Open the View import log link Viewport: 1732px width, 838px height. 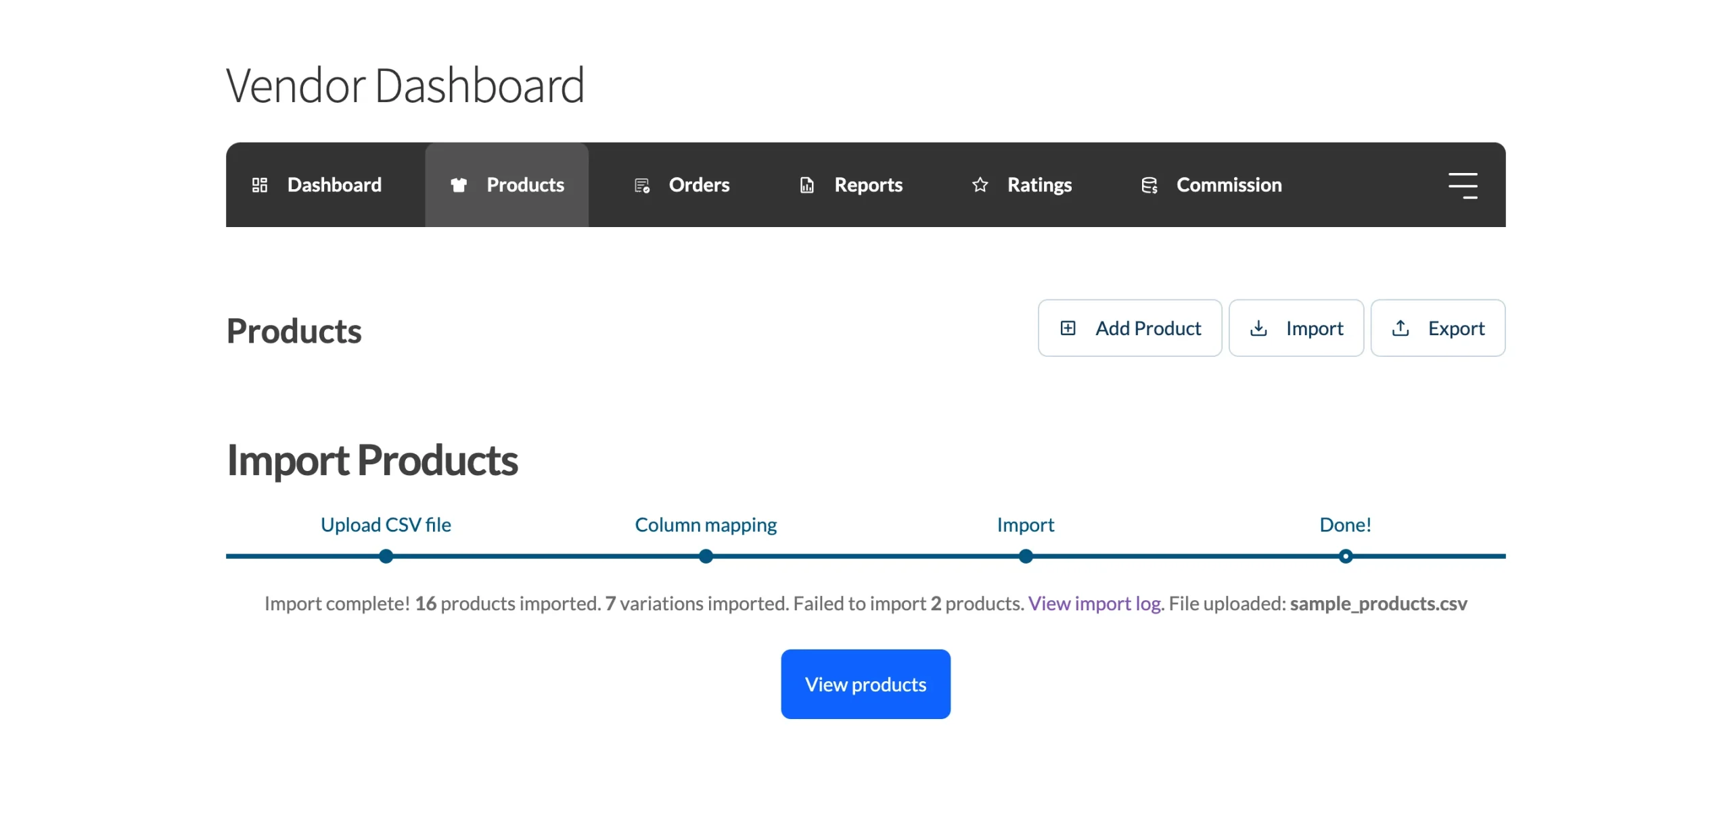[x=1095, y=603]
